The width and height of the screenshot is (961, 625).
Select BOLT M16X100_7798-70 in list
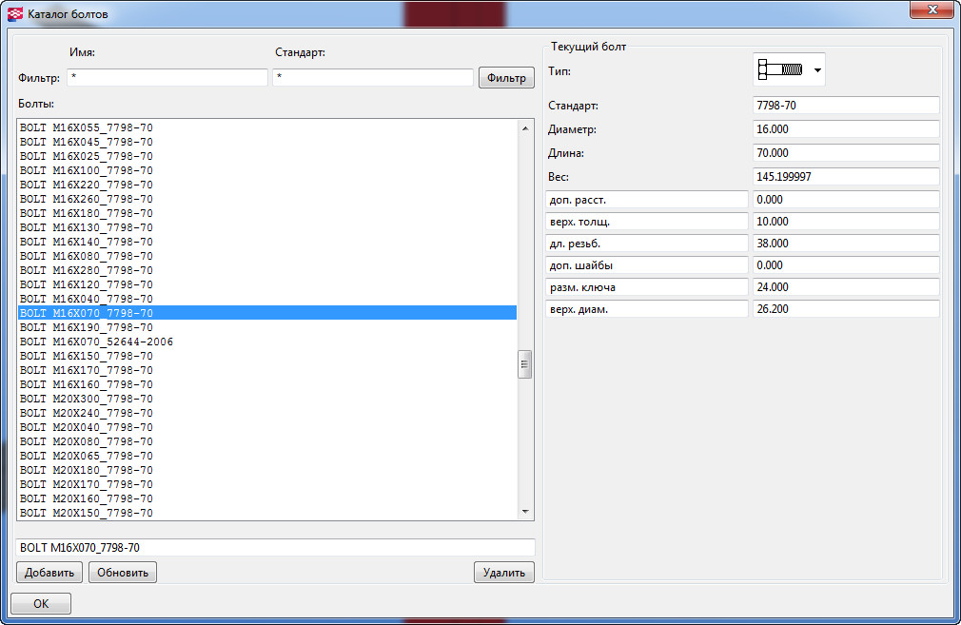[x=267, y=170]
